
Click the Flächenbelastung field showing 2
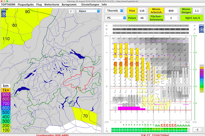click(x=171, y=18)
